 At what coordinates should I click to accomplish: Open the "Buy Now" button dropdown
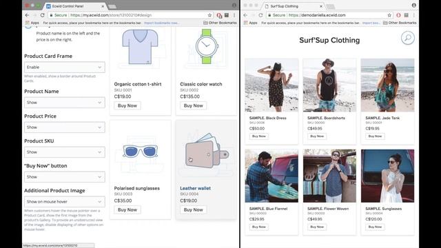[x=64, y=176]
